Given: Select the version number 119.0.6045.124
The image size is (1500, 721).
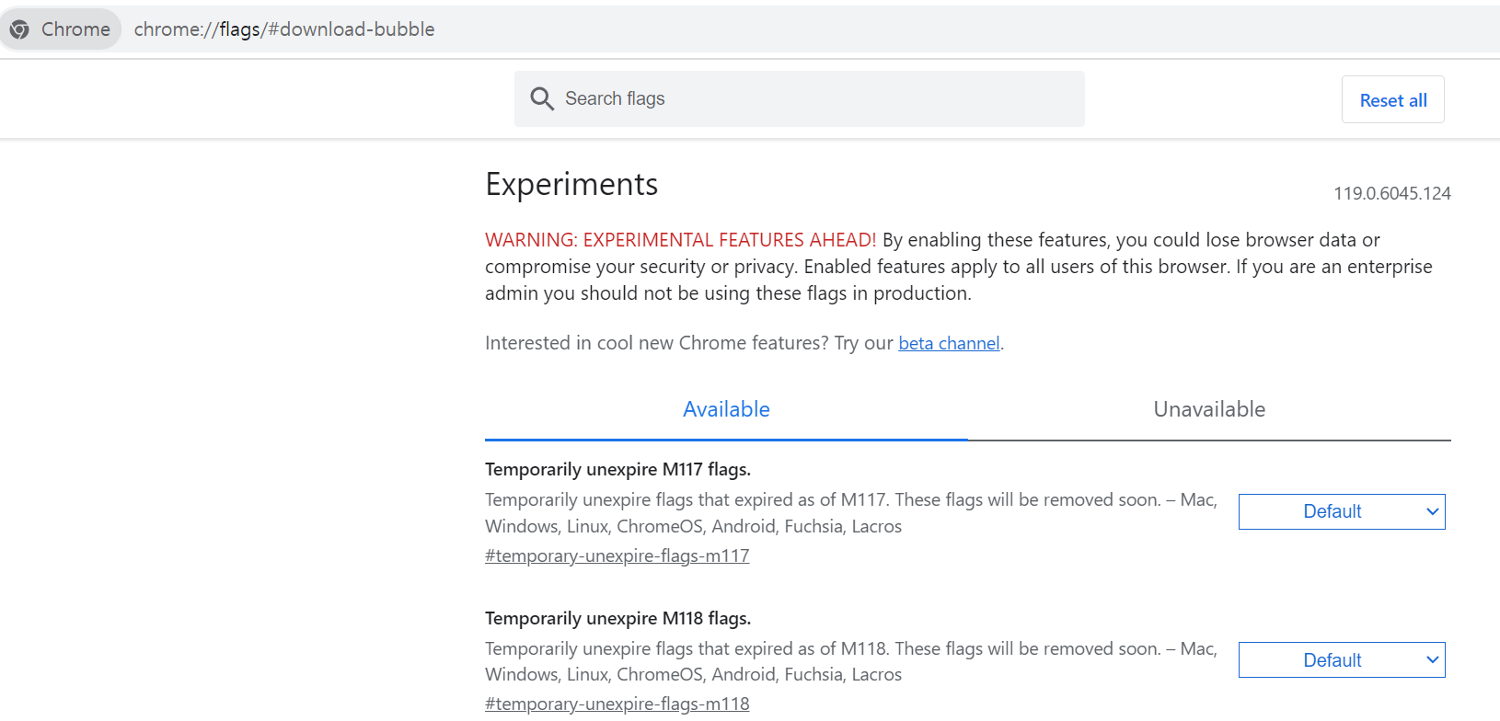Looking at the screenshot, I should click(1392, 193).
